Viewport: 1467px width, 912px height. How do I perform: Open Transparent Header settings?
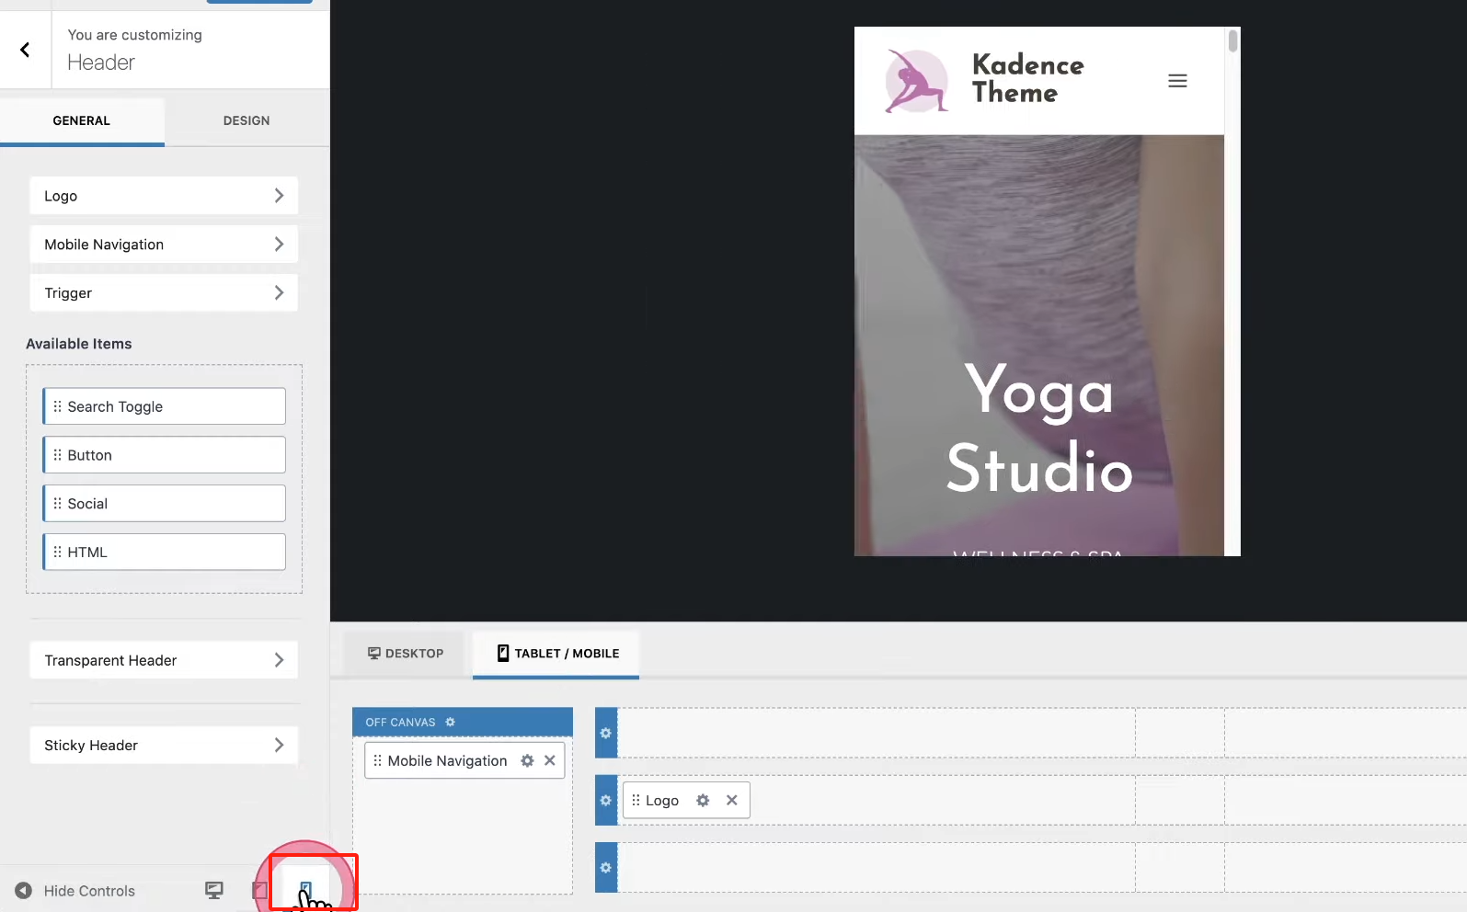click(x=164, y=660)
